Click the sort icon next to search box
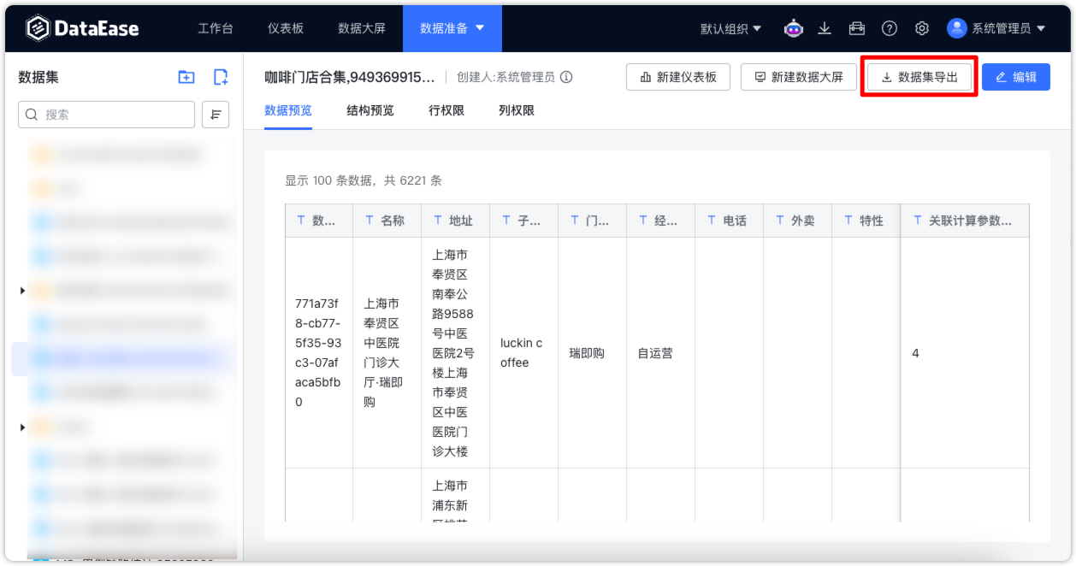This screenshot has height=566, width=1076. point(215,115)
